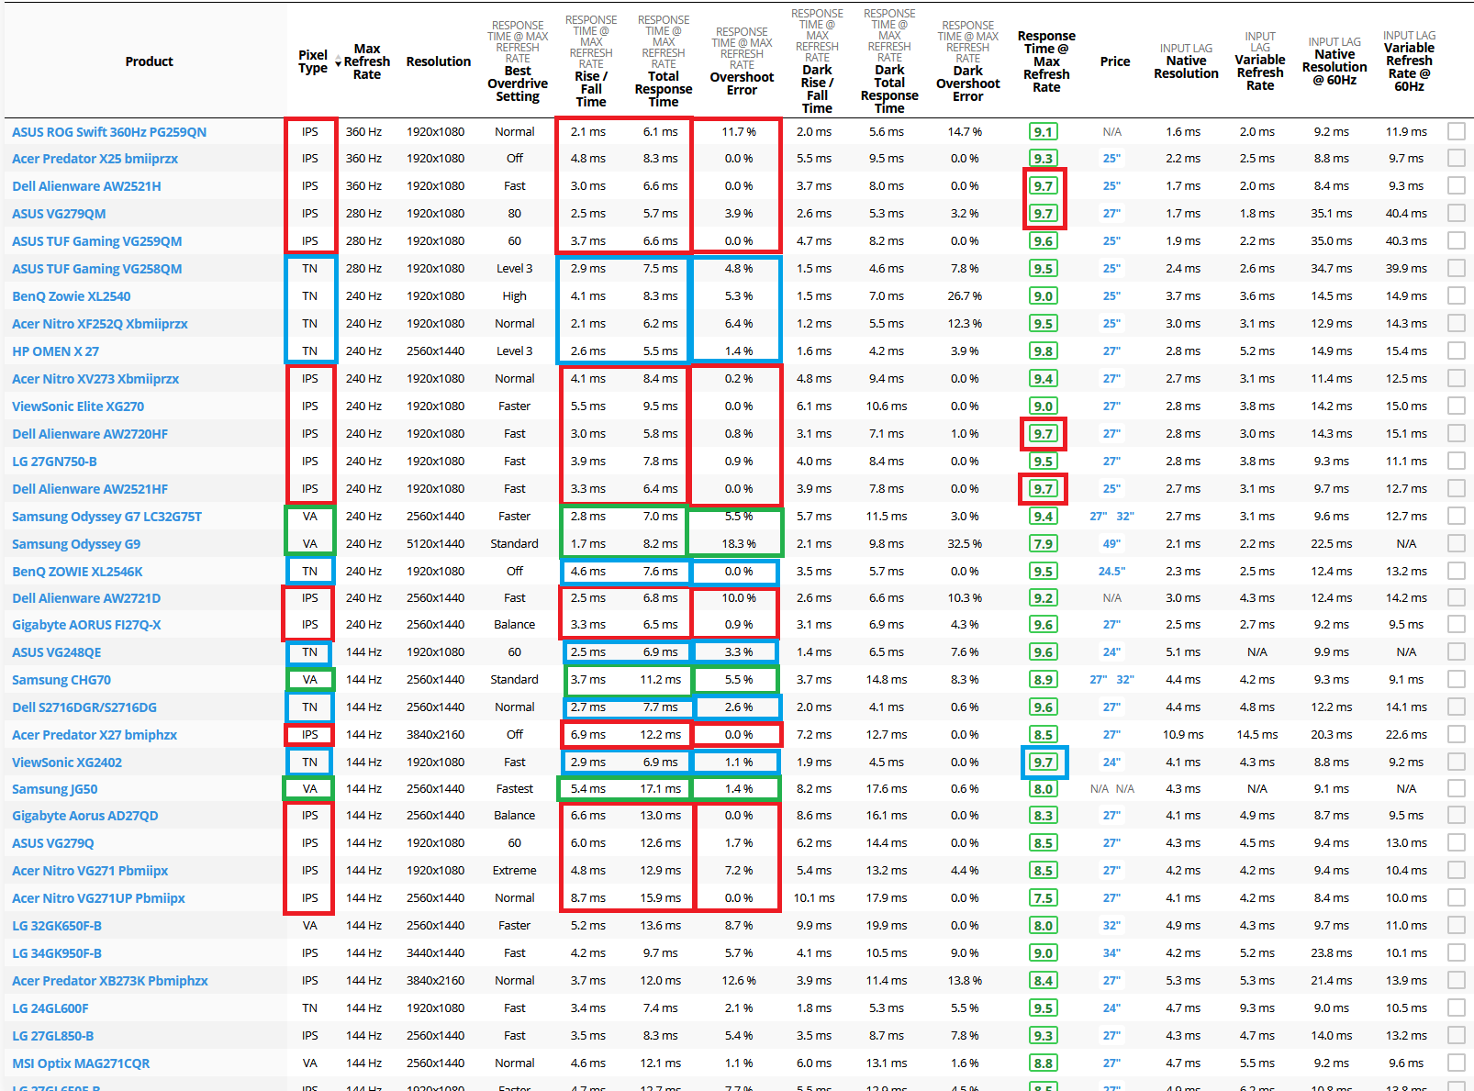Open the Gigabyte AORUS FI27Q-X link
Screen dimensions: 1474x1091
(86, 625)
